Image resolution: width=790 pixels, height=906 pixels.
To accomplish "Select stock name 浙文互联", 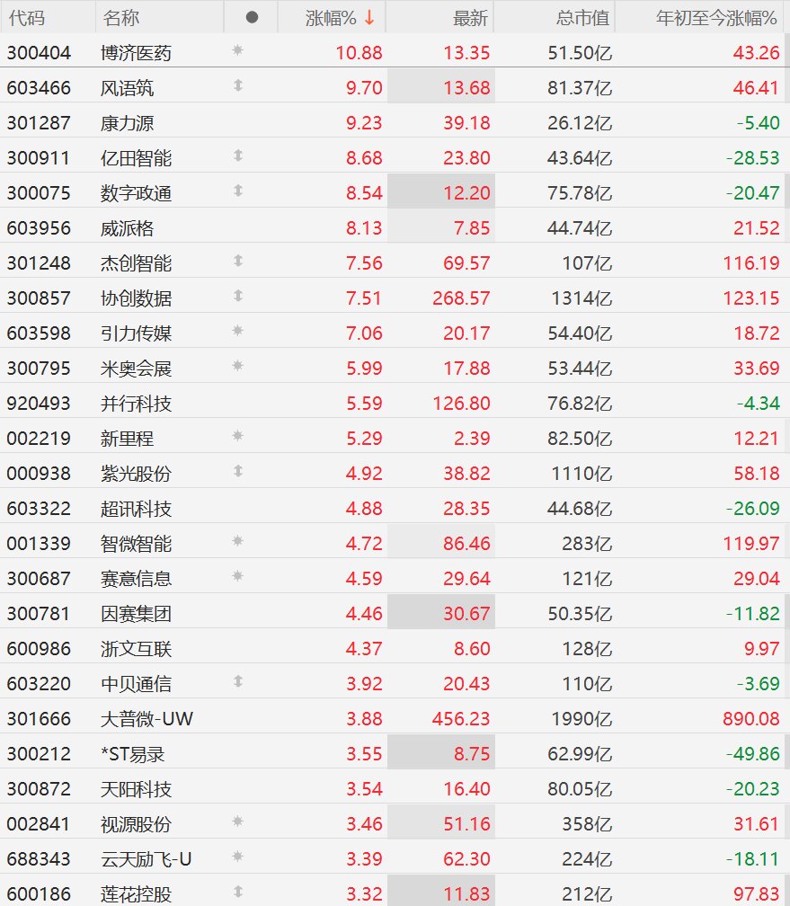I will tap(136, 649).
